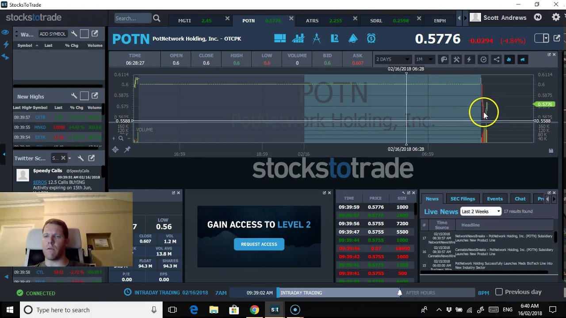The height and width of the screenshot is (318, 566).
Task: Open the chart icon in POTN header
Action: pos(298,39)
